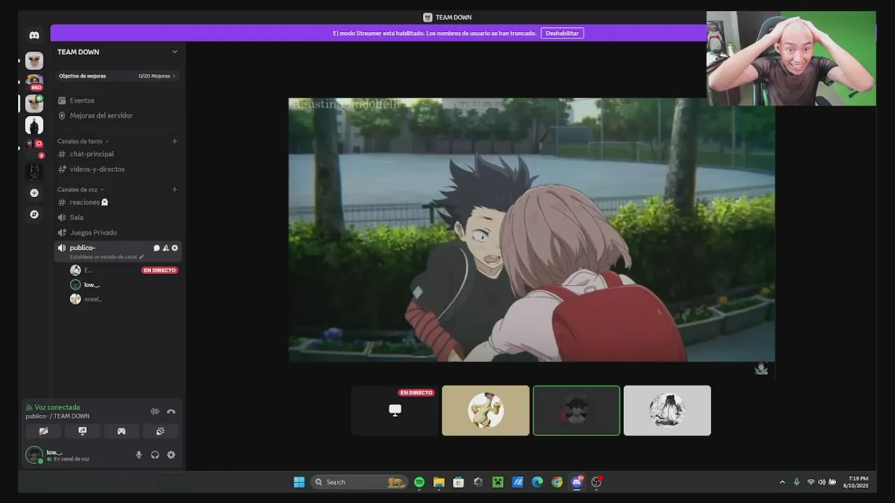Open the volume tray icon
Screen dimensions: 895x503
tap(822, 482)
